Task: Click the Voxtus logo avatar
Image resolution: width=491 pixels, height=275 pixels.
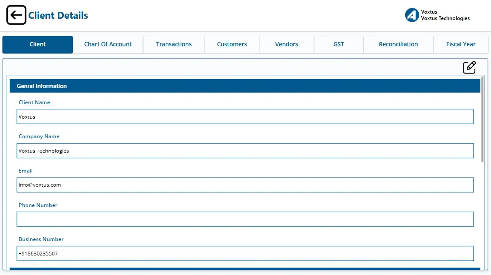Action: click(x=412, y=15)
